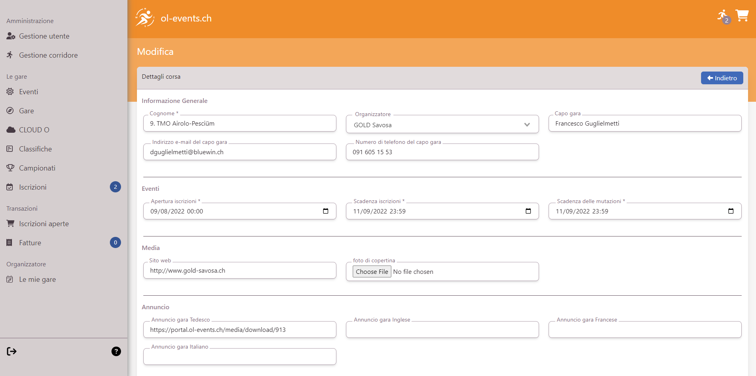Click the ol-events.ch site title

point(186,18)
